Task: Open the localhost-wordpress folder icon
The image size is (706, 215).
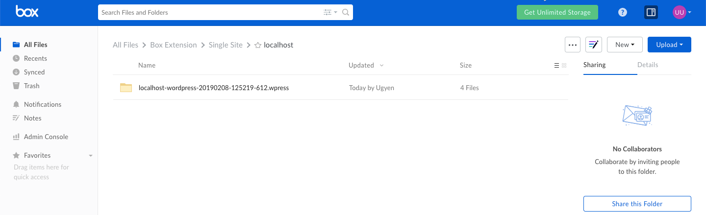Action: coord(126,88)
